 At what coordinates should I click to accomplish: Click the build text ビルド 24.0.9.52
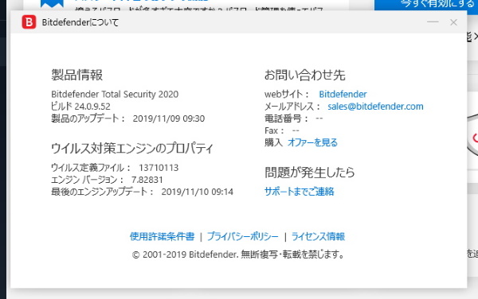[80, 106]
